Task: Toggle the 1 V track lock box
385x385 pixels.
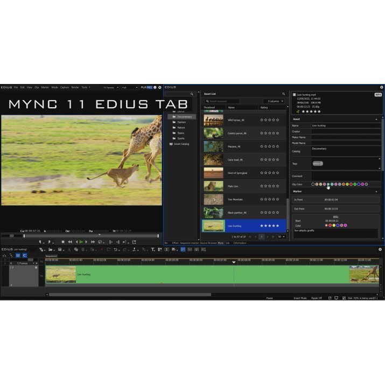Action: (x=36, y=268)
